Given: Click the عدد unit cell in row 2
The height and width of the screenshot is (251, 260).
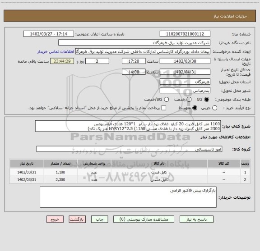Looking at the screenshot, I should [94, 180].
